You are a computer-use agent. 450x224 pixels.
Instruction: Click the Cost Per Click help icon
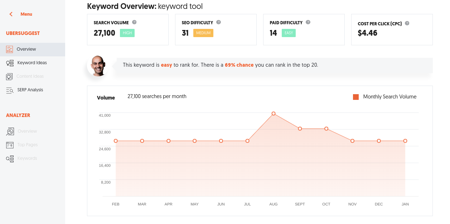[407, 24]
